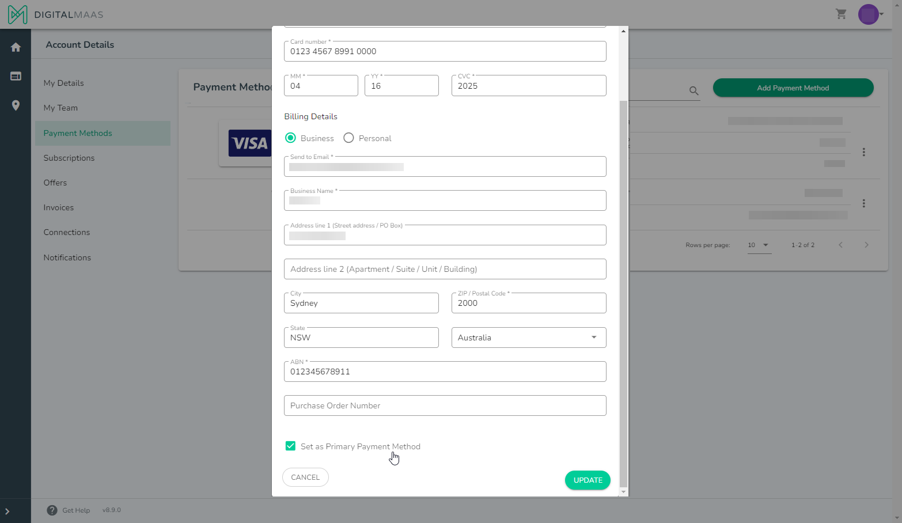Open the Rows per page dropdown

click(759, 245)
